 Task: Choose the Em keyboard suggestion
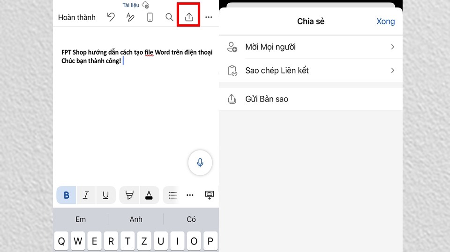81,219
